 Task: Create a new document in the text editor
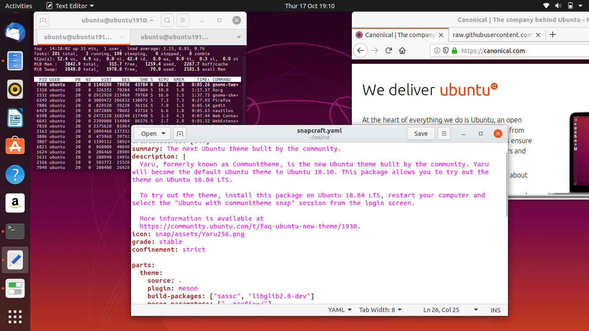point(180,134)
